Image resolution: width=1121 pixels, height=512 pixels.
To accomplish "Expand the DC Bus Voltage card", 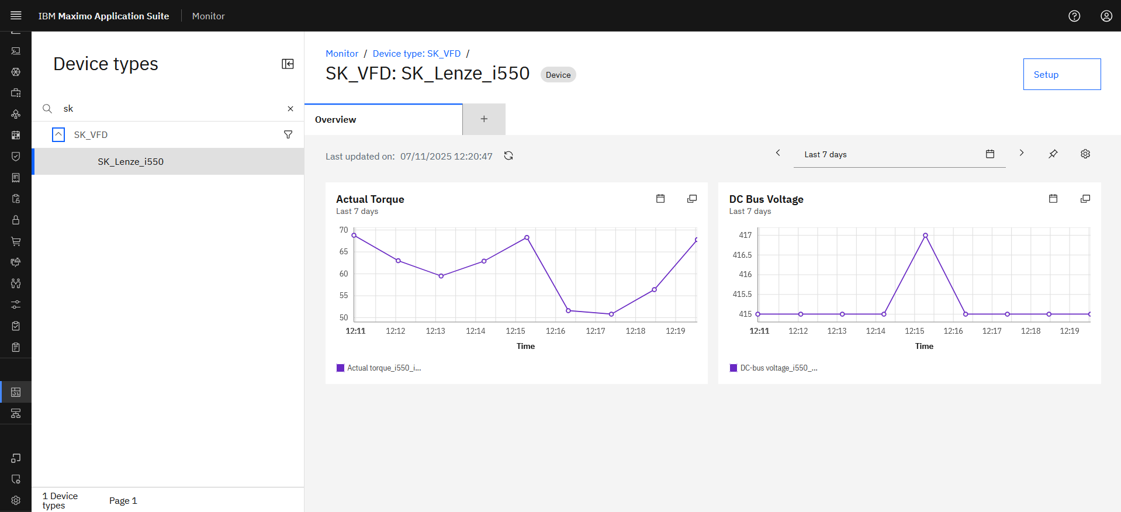I will pos(1085,199).
